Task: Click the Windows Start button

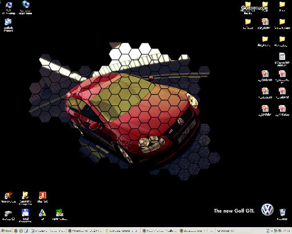Action: pyautogui.click(x=6, y=231)
